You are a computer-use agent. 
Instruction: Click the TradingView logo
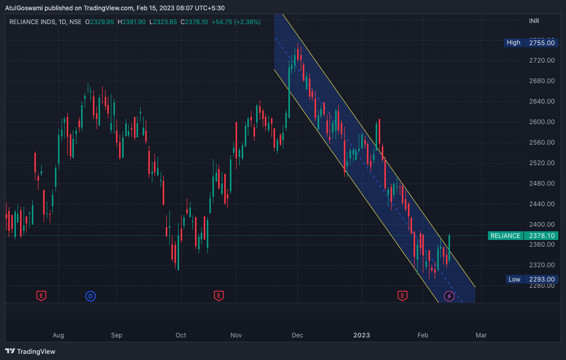[x=30, y=351]
